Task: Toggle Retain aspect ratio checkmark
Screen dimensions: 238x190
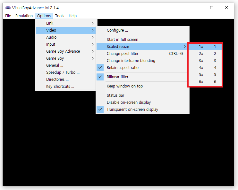Action: point(142,68)
